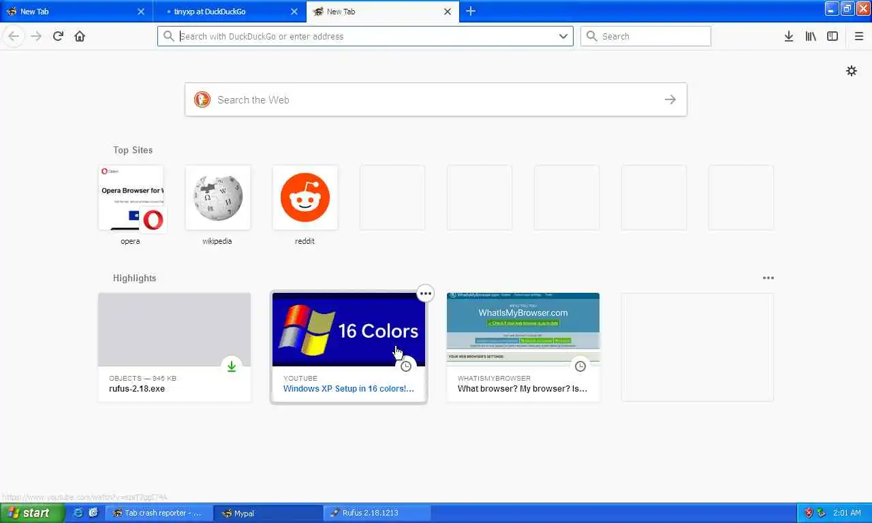Focus the toolbar Search field
Image resolution: width=872 pixels, height=523 pixels.
click(645, 36)
